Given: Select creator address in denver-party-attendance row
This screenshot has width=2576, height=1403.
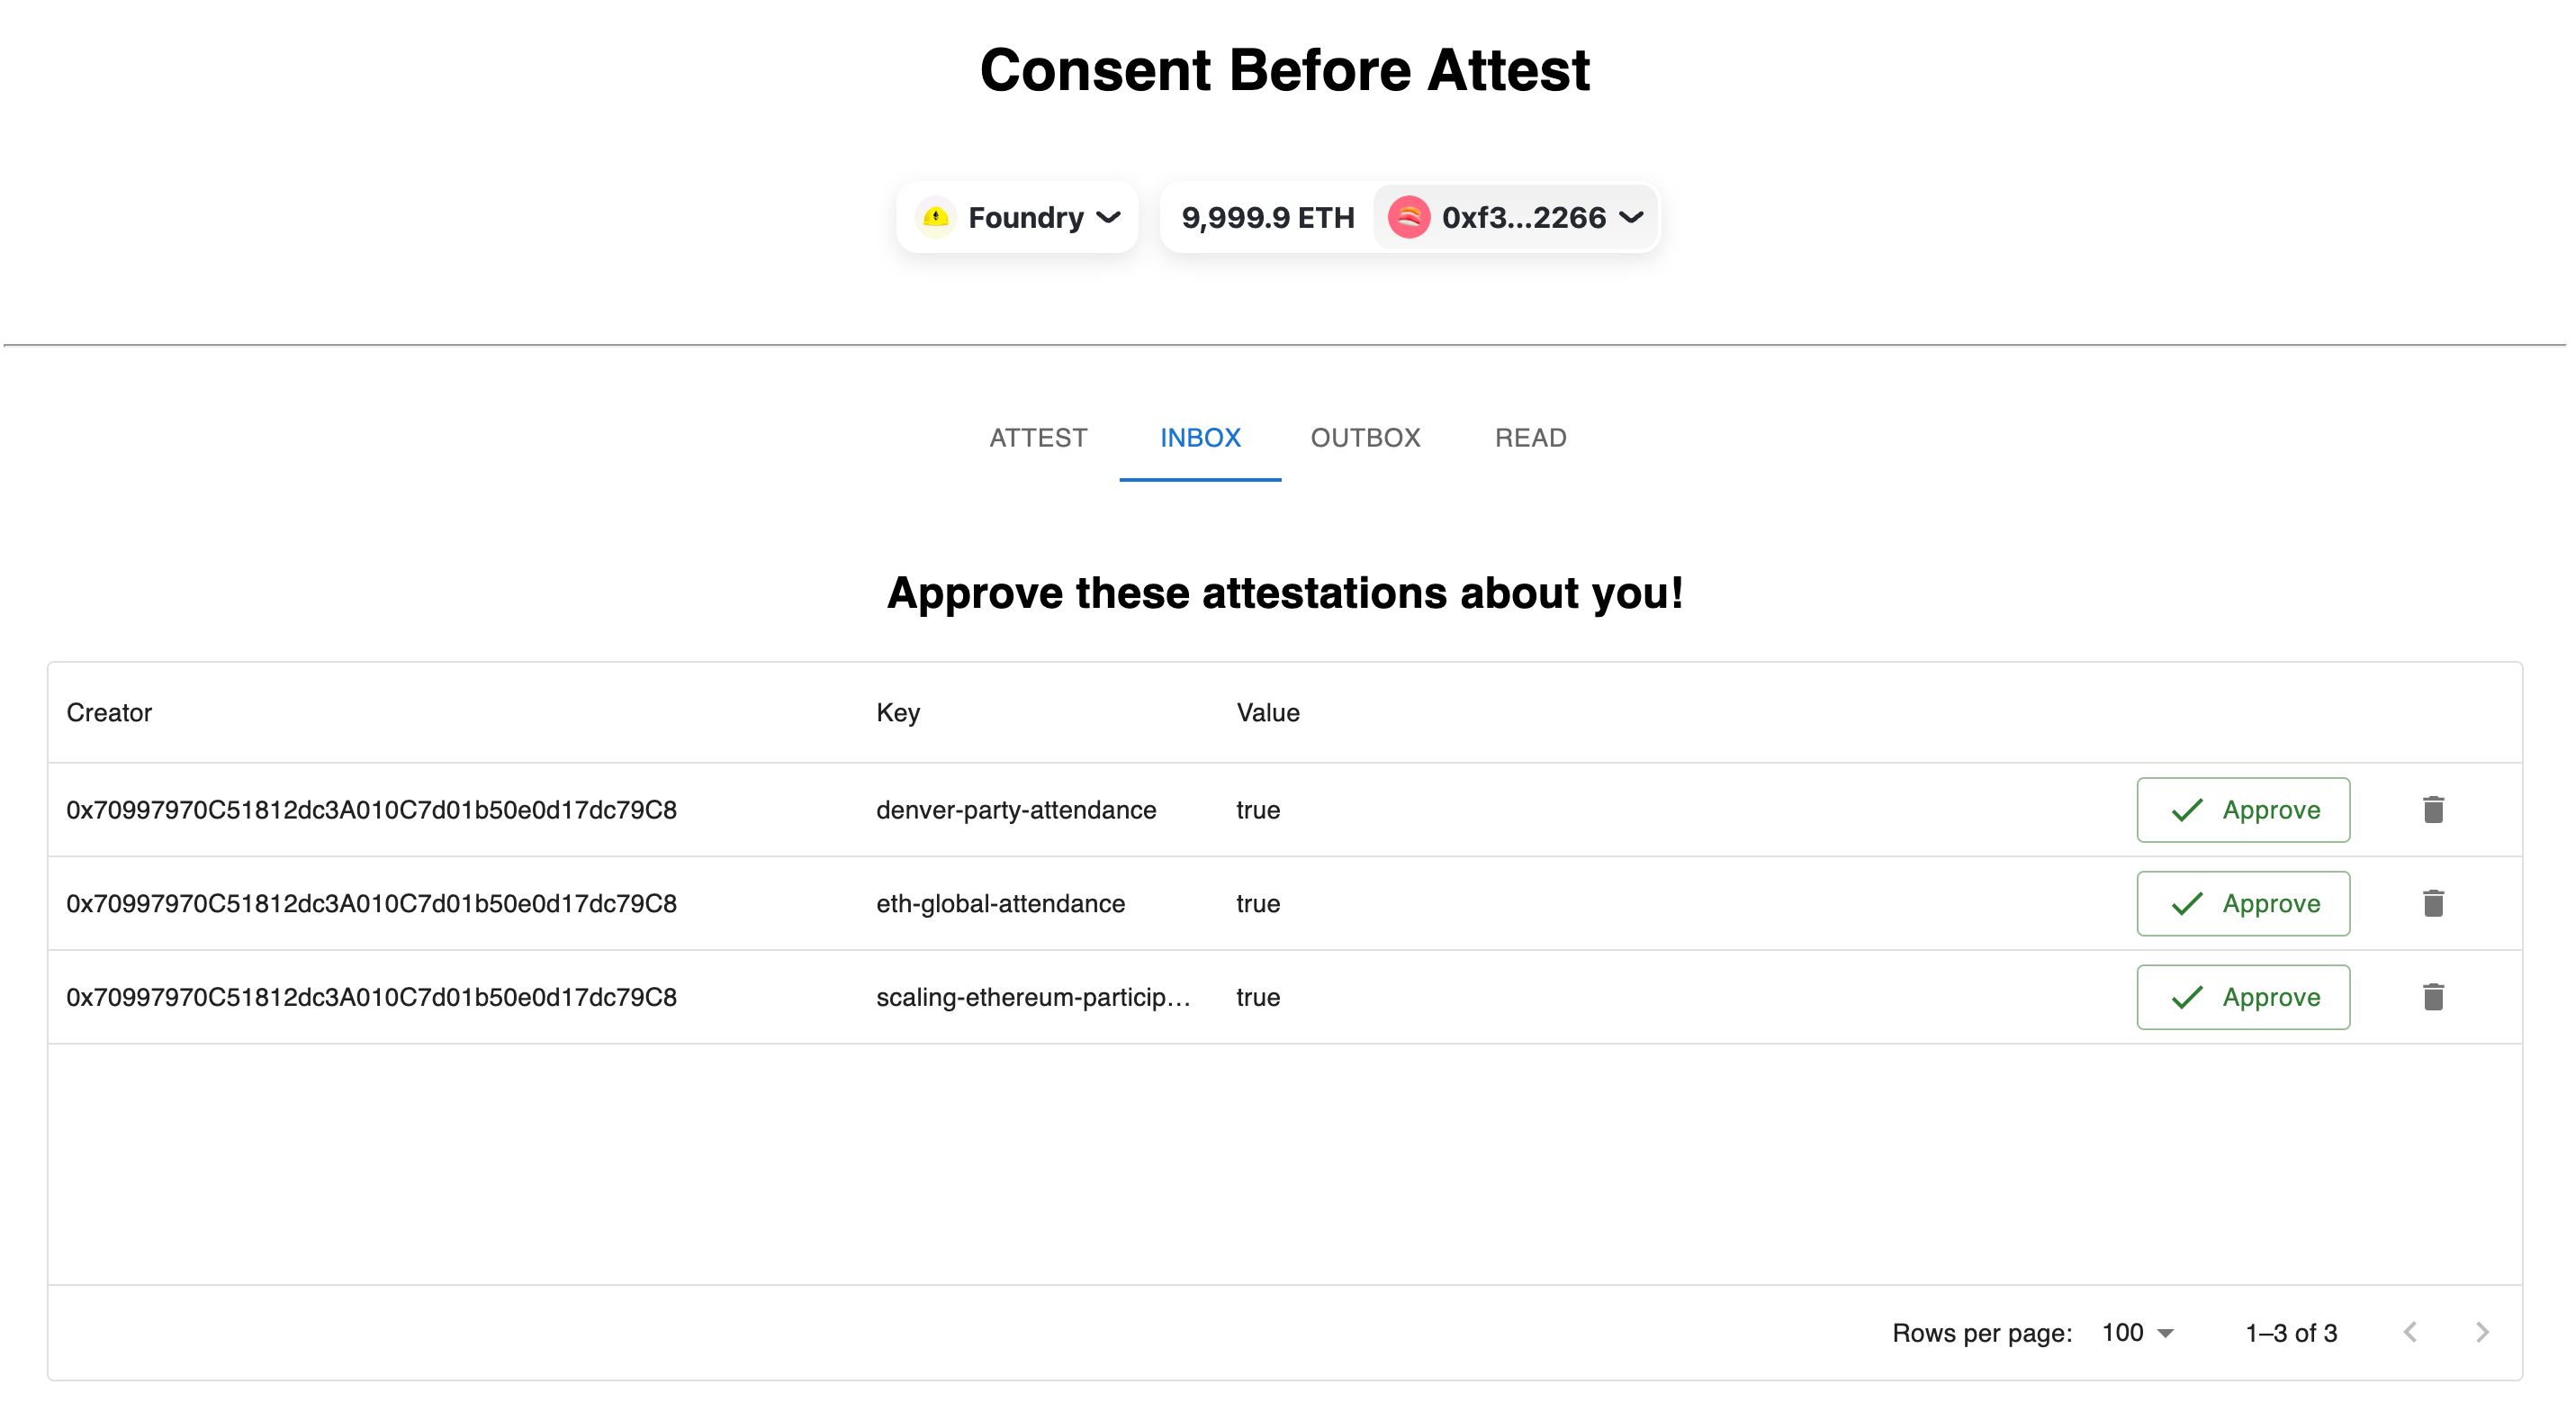Looking at the screenshot, I should click(371, 810).
